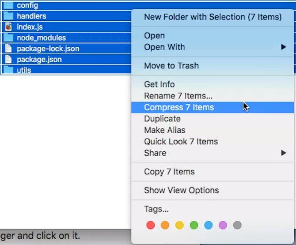Select the utils folder name
This screenshot has height=245, width=296.
coord(24,70)
